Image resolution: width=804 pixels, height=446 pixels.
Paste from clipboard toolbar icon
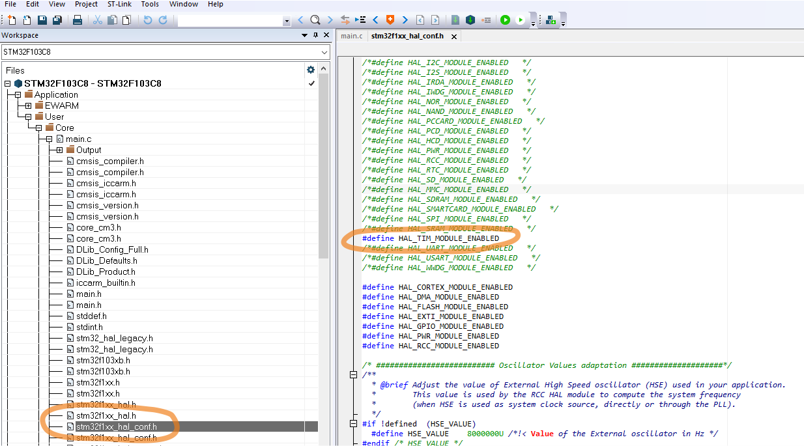(x=126, y=20)
